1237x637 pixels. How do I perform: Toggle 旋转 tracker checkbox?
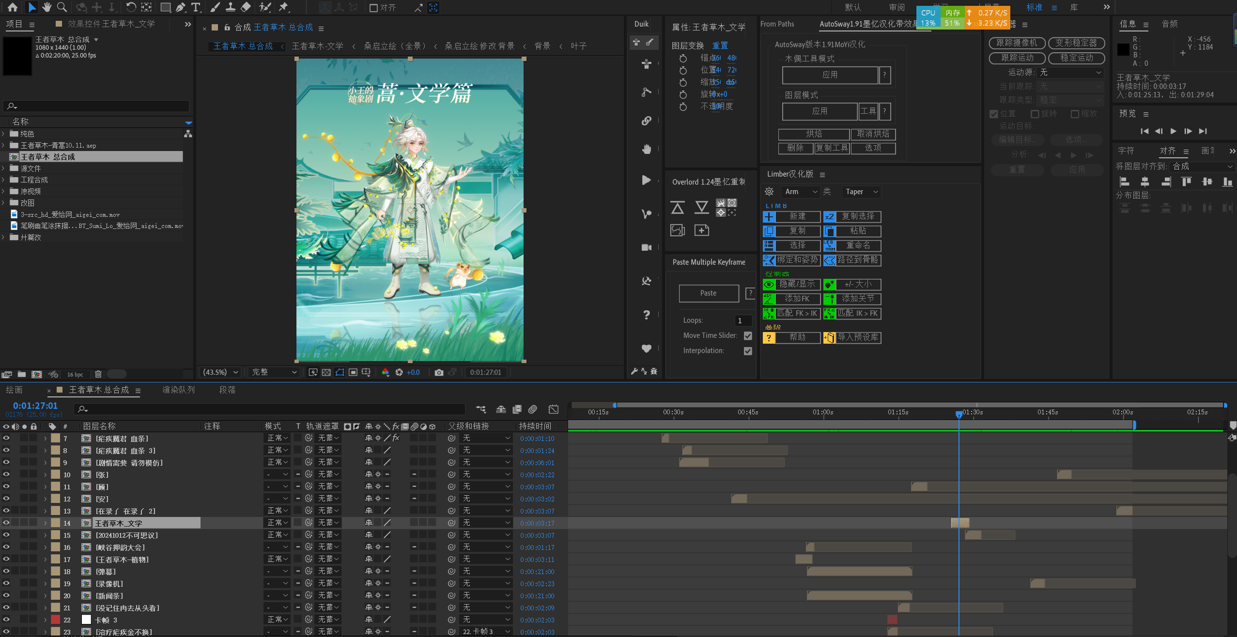click(1035, 114)
